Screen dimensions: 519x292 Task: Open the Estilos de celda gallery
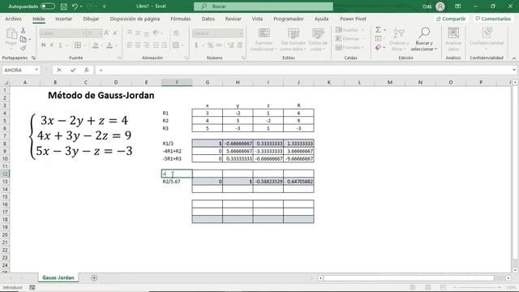click(x=318, y=40)
